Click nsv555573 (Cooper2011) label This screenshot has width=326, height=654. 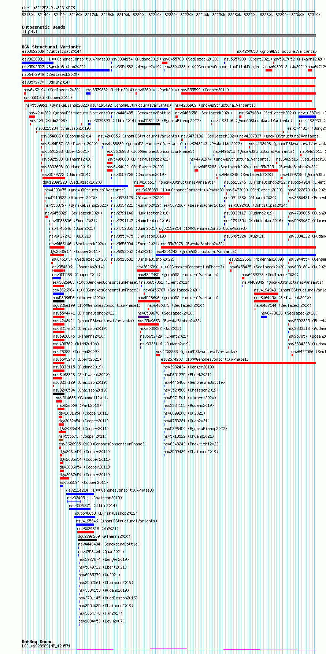[83, 437]
